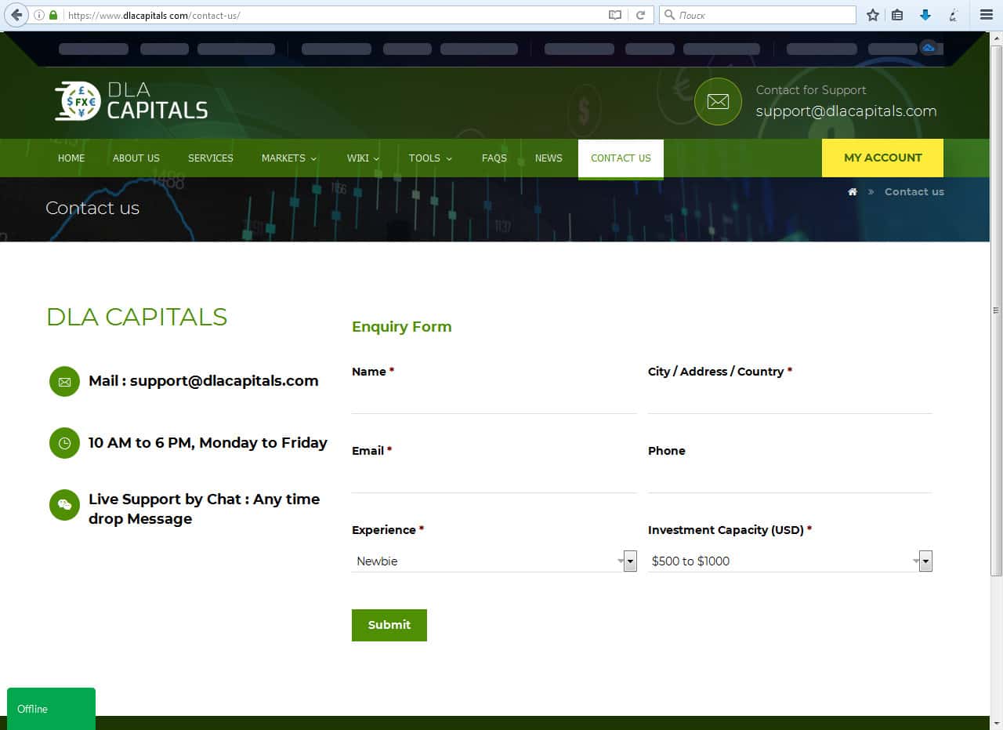The image size is (1003, 730).
Task: Expand the Tools menu
Action: (430, 158)
